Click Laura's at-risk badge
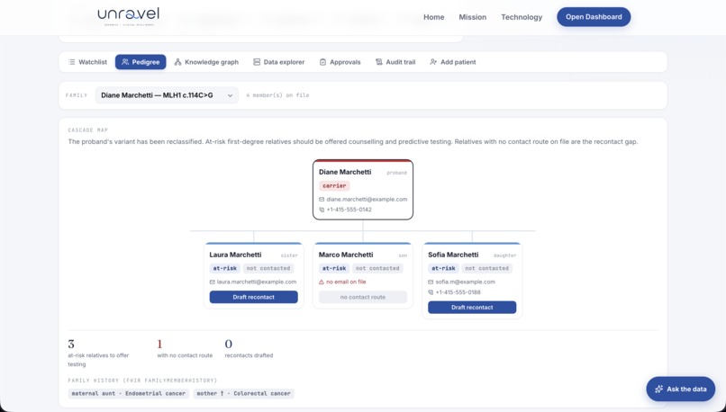The image size is (726, 412). [224, 268]
